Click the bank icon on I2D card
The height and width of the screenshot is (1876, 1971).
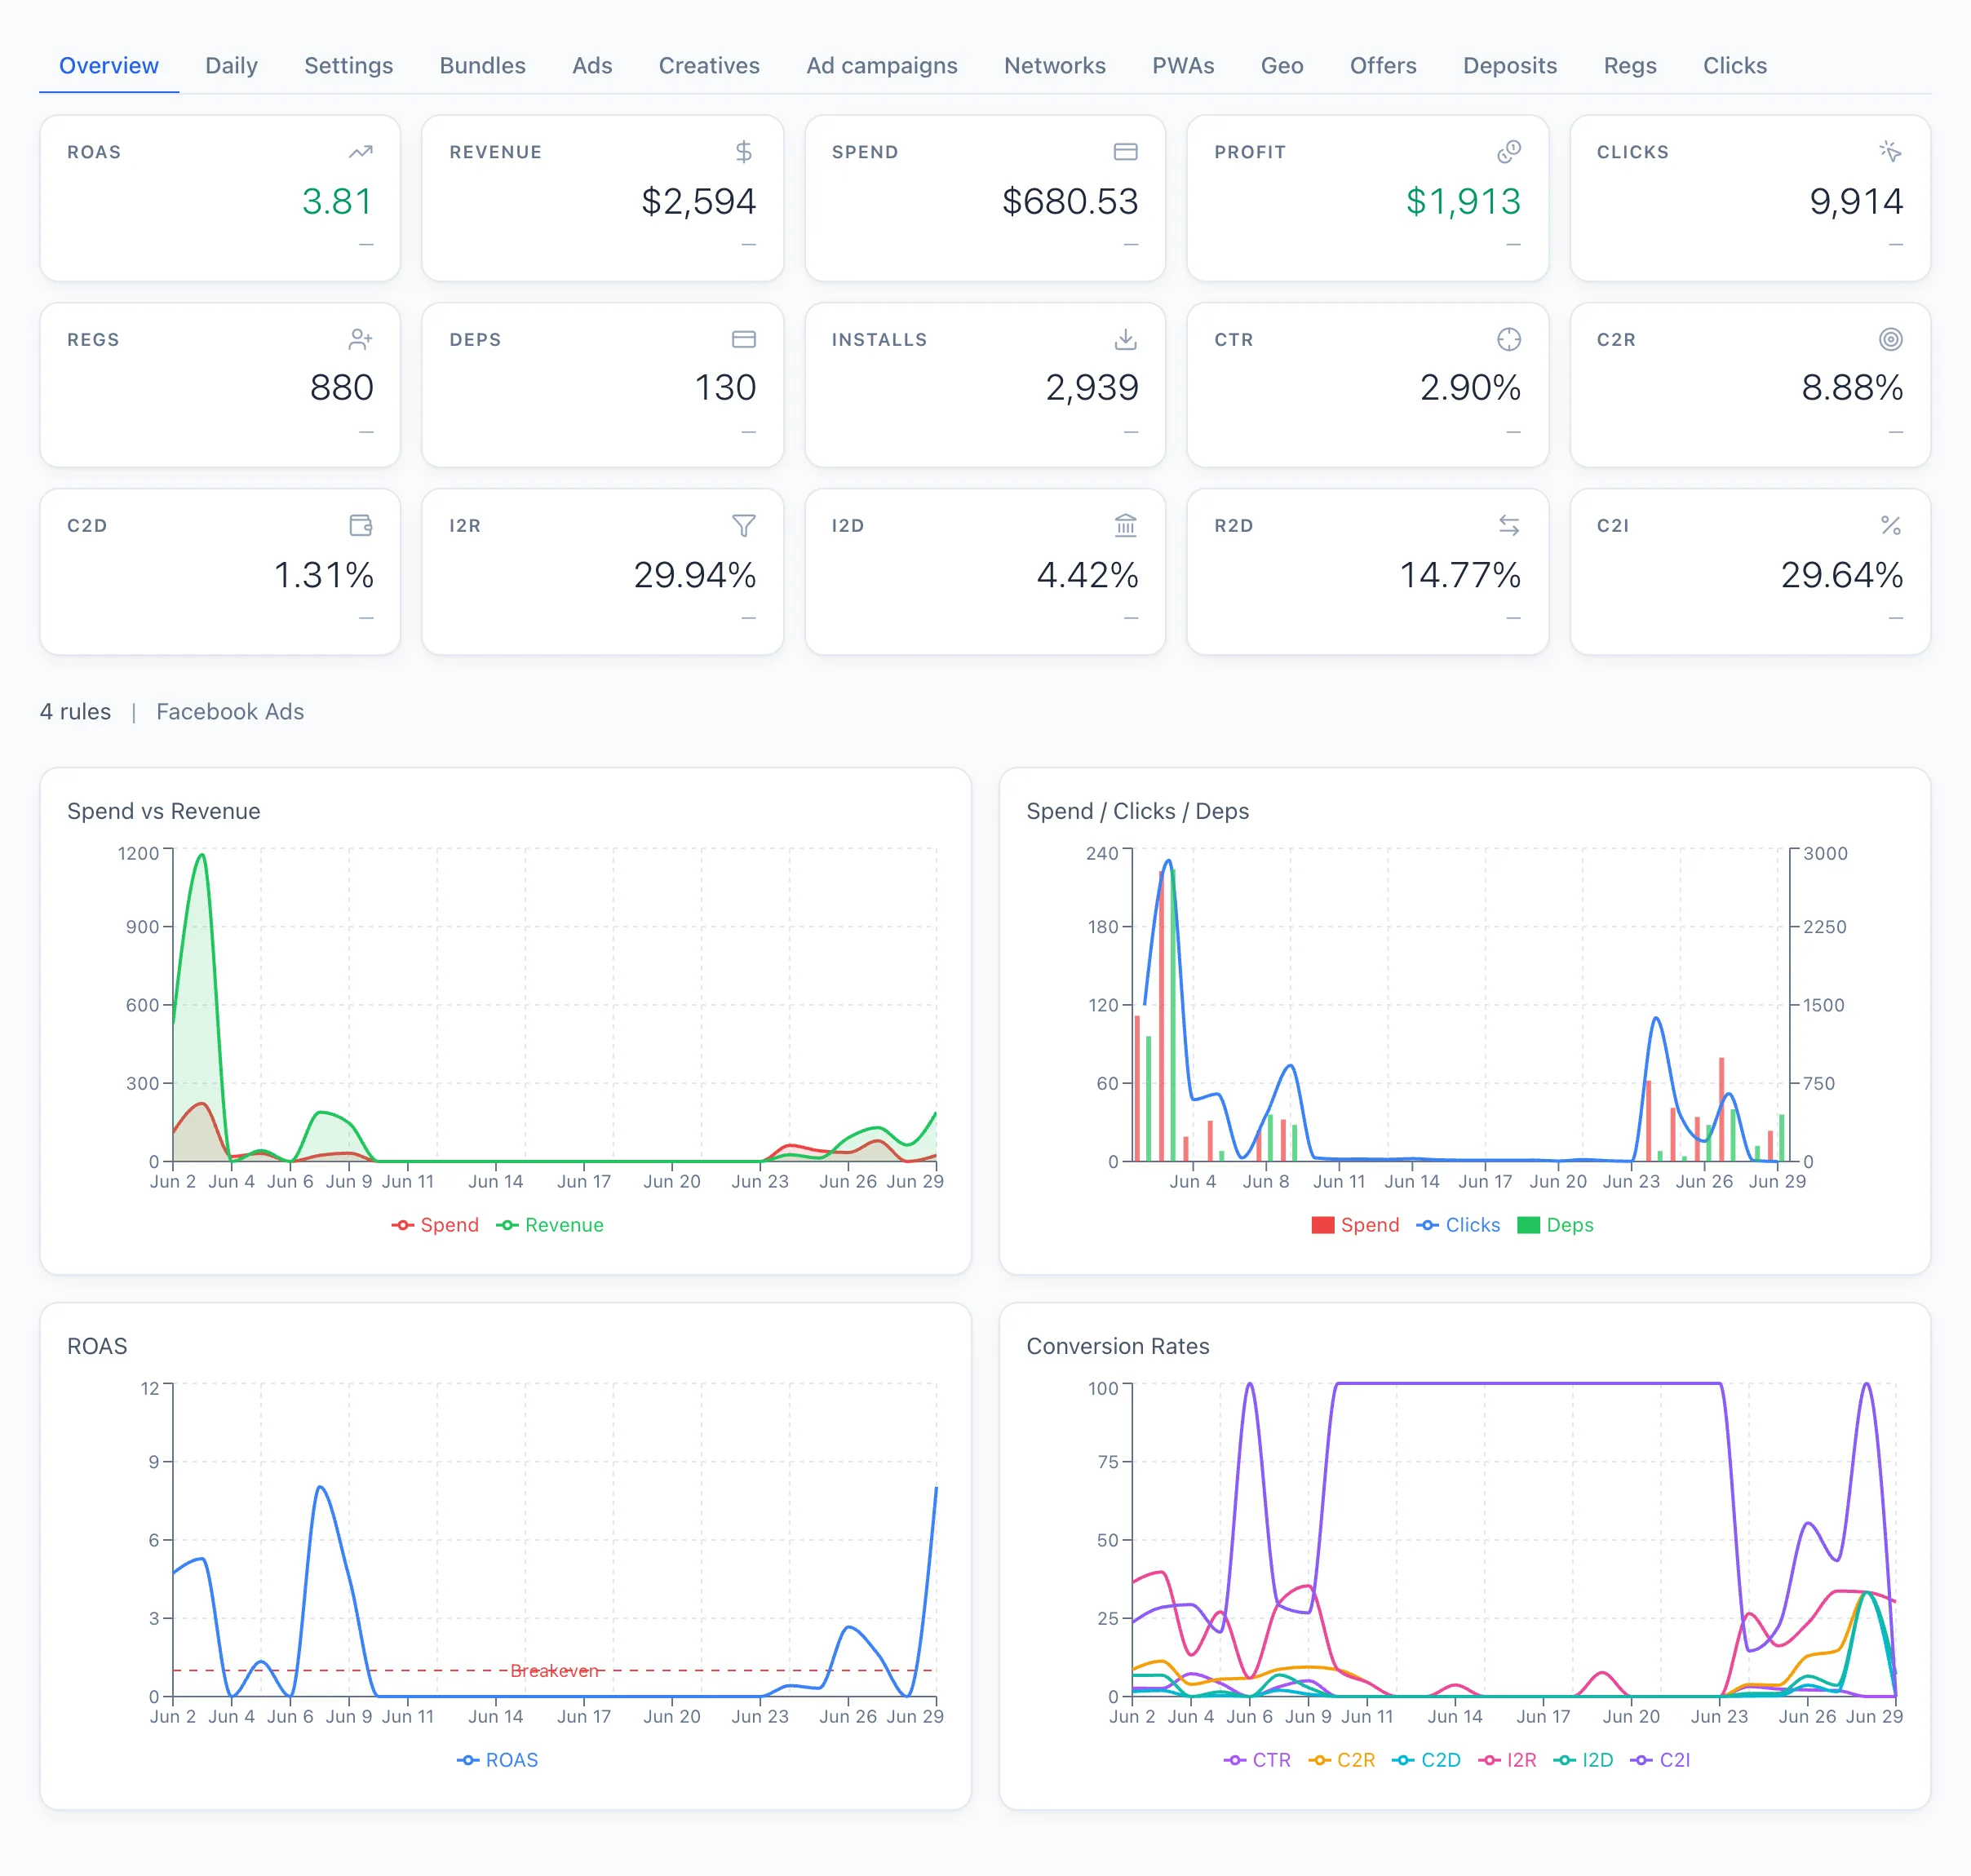click(x=1125, y=526)
